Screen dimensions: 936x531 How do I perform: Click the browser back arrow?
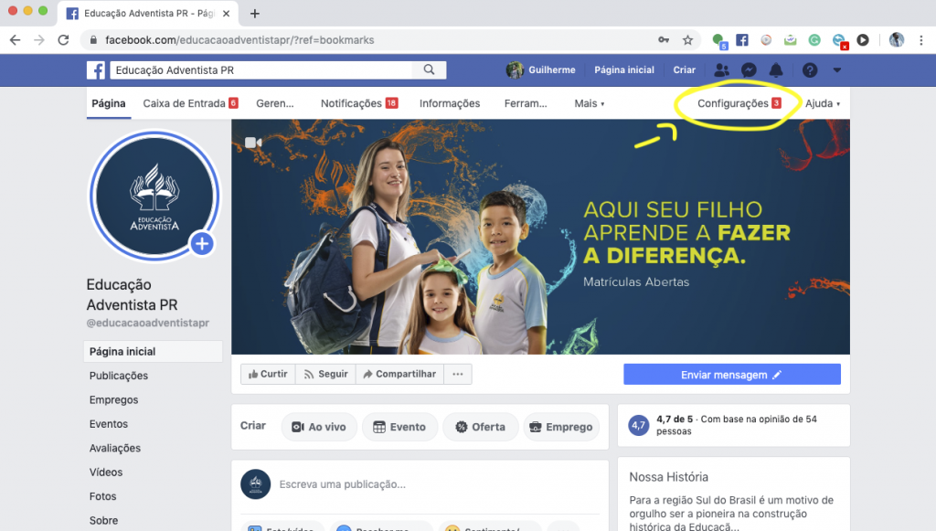click(16, 40)
